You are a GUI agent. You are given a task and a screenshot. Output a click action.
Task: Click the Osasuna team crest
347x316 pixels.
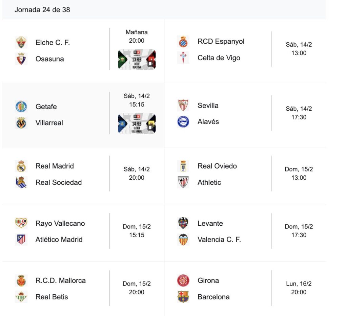click(x=21, y=59)
